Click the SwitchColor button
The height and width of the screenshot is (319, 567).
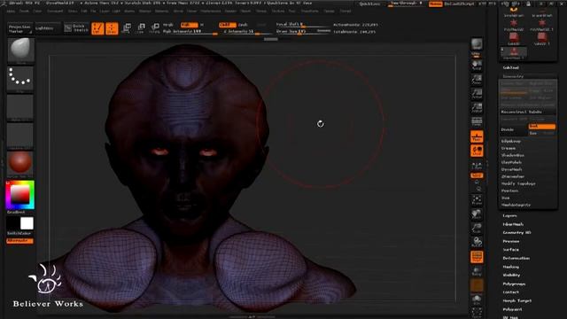pos(19,234)
